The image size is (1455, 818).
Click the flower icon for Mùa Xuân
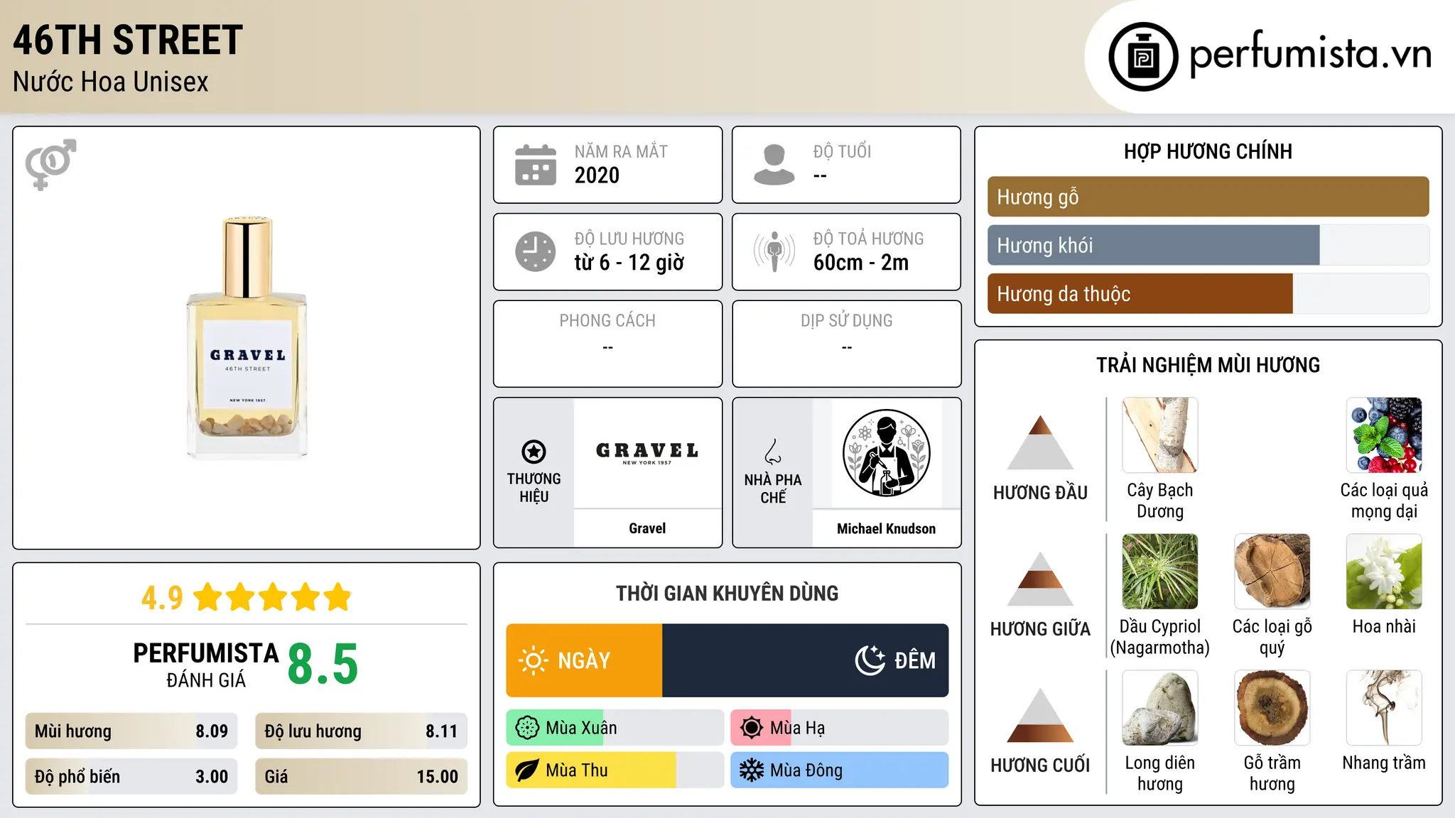(x=527, y=728)
